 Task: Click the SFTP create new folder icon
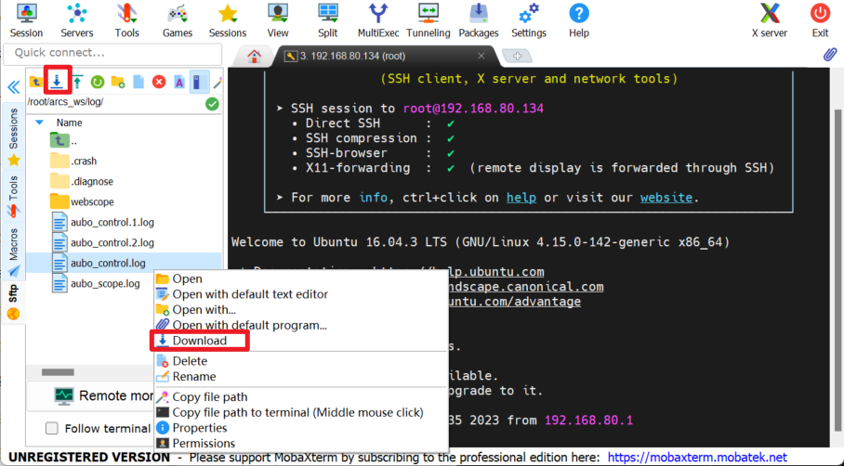[118, 82]
